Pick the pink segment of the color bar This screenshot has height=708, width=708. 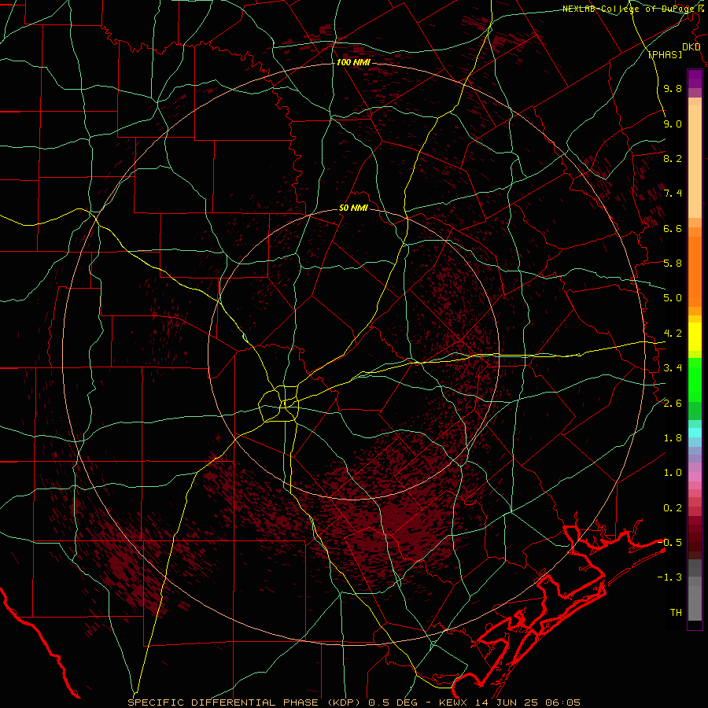[695, 477]
